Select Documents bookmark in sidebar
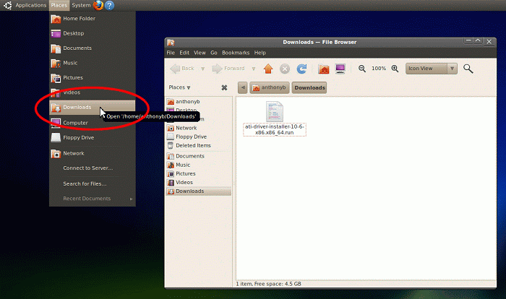The width and height of the screenshot is (506, 299). tap(199, 156)
